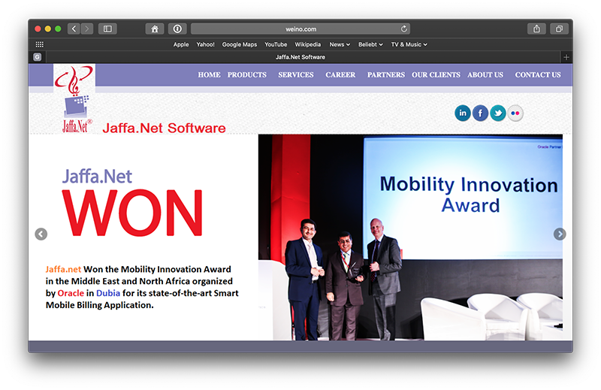Click the blue Dubia word in caption

[x=108, y=293]
